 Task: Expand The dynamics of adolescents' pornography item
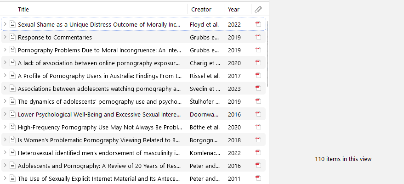5,101
